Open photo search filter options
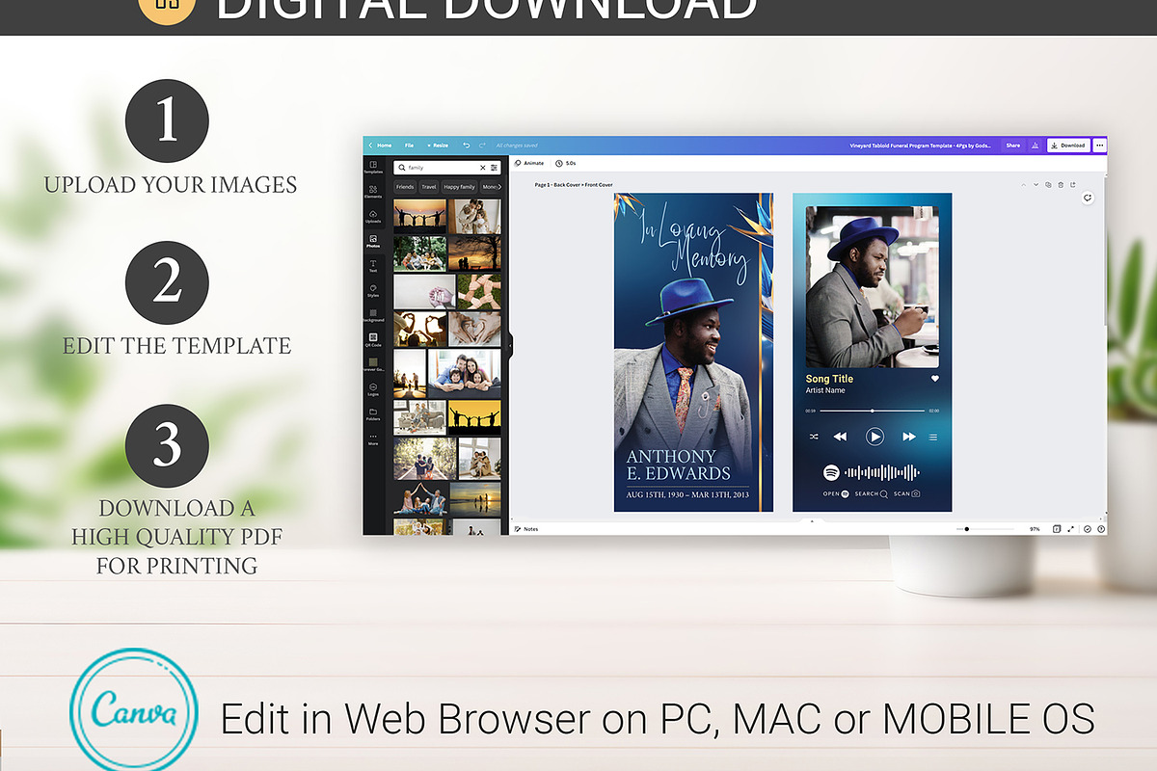The height and width of the screenshot is (771, 1157). coord(494,168)
